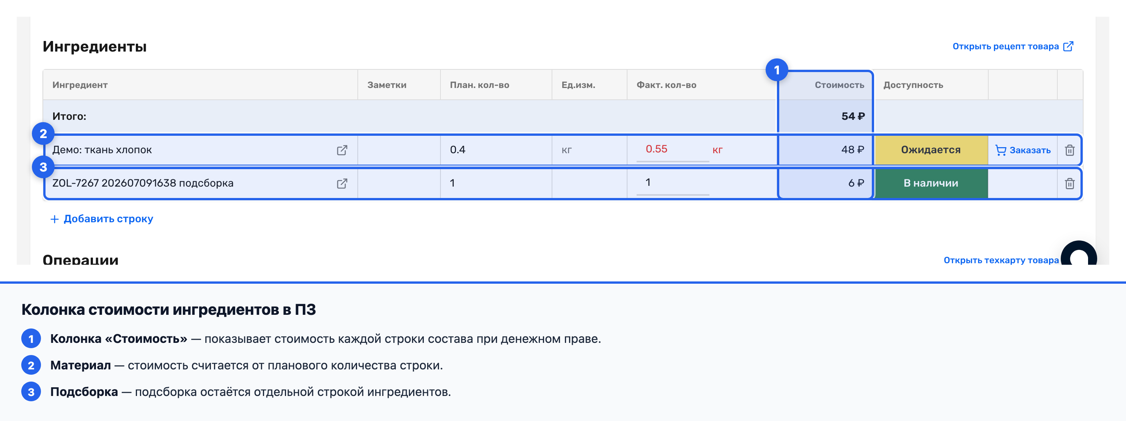This screenshot has height=421, width=1126.
Task: Delete the Демо: ткань хлопок row
Action: [1069, 150]
